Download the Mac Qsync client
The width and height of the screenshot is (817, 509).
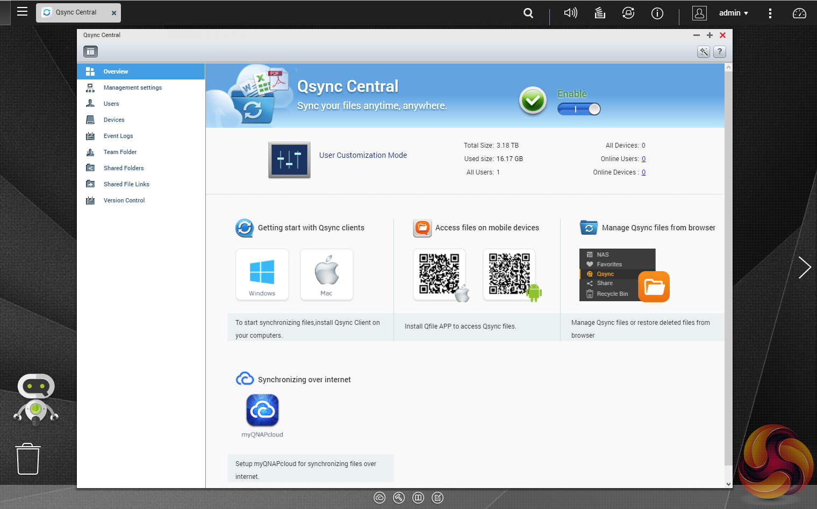(327, 274)
